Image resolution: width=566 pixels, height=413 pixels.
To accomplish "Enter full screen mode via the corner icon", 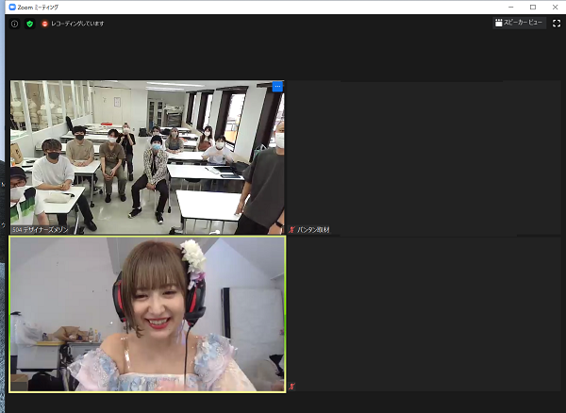I will (x=556, y=23).
